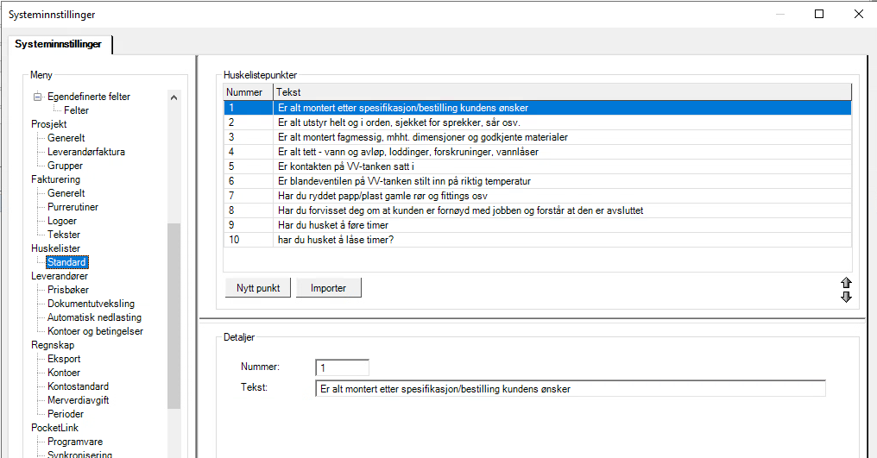The width and height of the screenshot is (877, 458).
Task: Click the menu tree scrollbar thumb
Action: point(174,316)
